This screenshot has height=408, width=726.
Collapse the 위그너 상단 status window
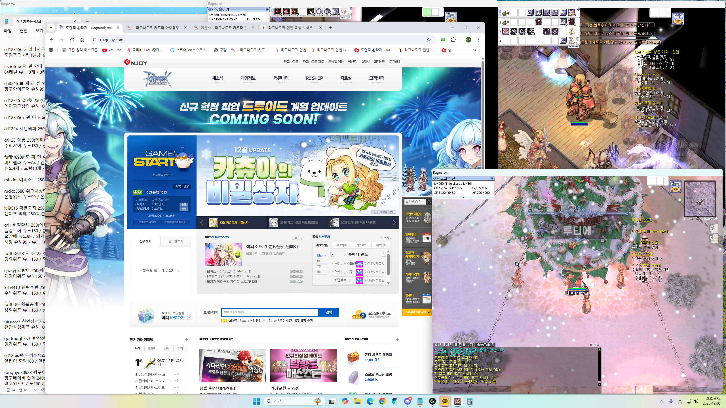pyautogui.click(x=492, y=178)
